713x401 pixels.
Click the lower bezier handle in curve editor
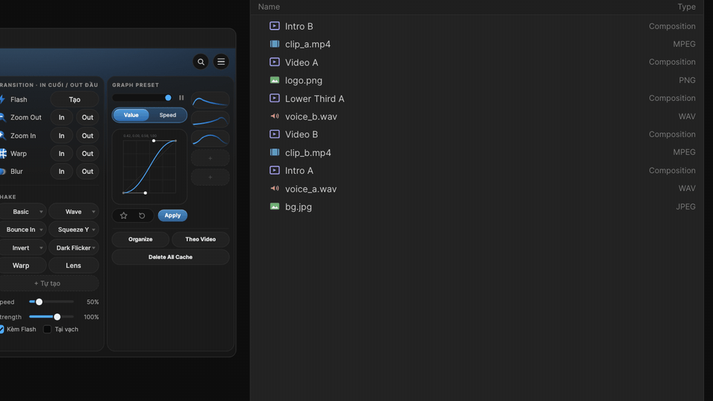click(146, 193)
